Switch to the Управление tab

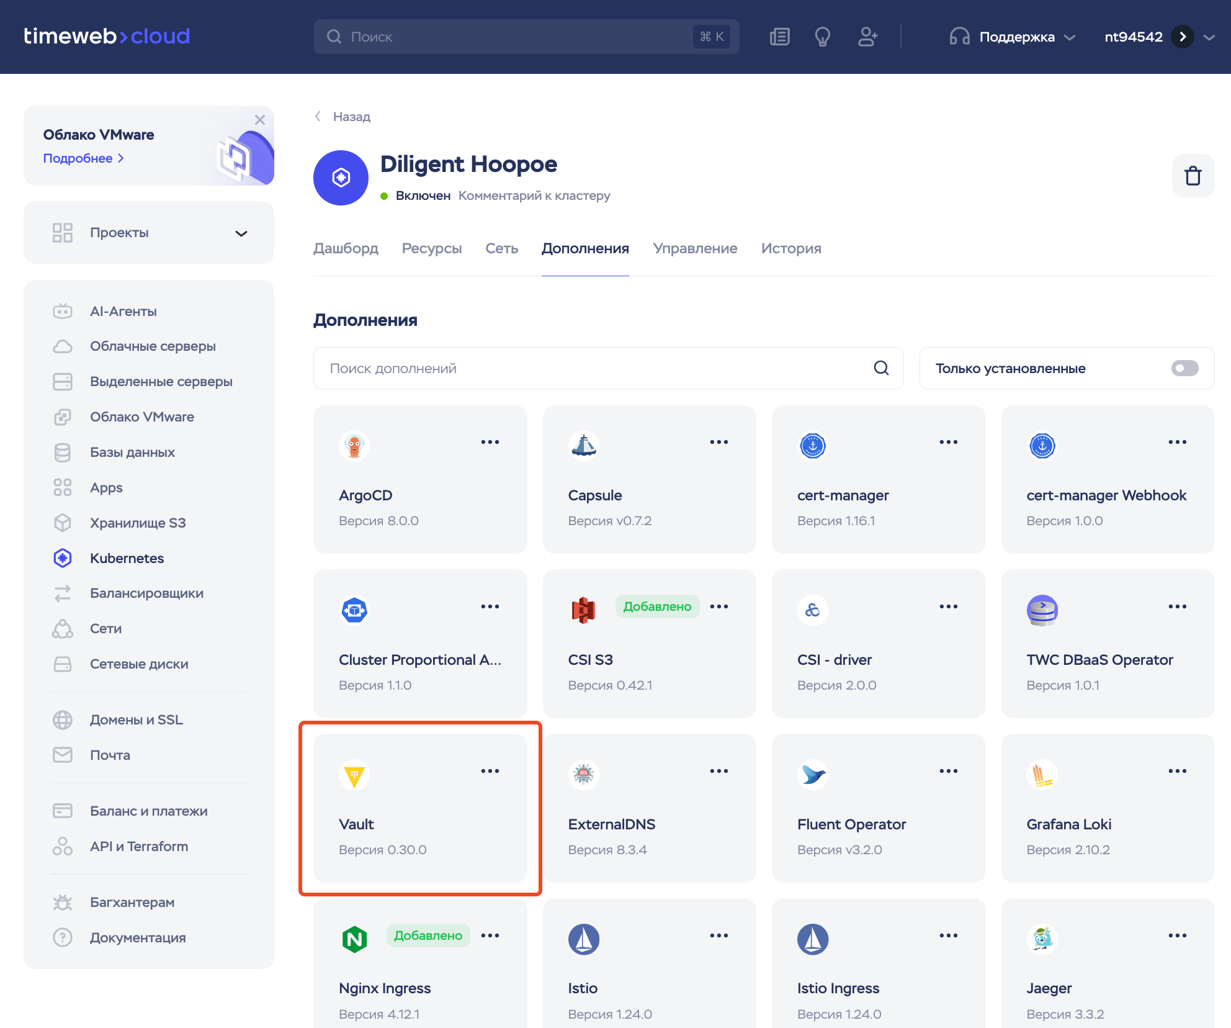pos(695,248)
